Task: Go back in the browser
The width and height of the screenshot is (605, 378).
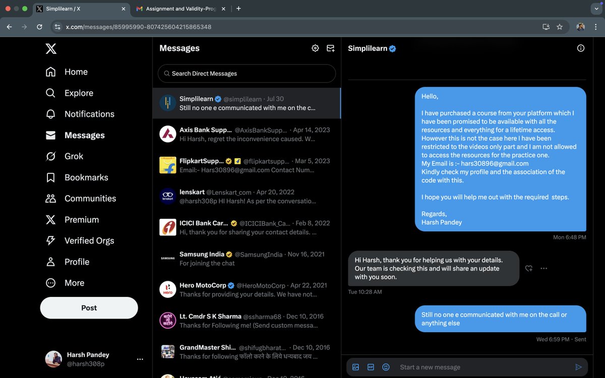Action: [9, 27]
